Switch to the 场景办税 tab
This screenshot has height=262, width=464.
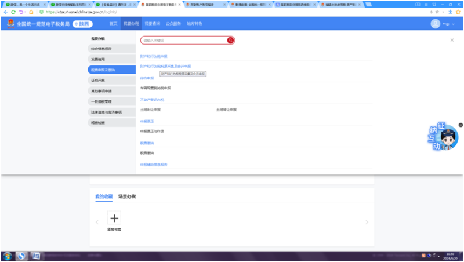pos(126,196)
